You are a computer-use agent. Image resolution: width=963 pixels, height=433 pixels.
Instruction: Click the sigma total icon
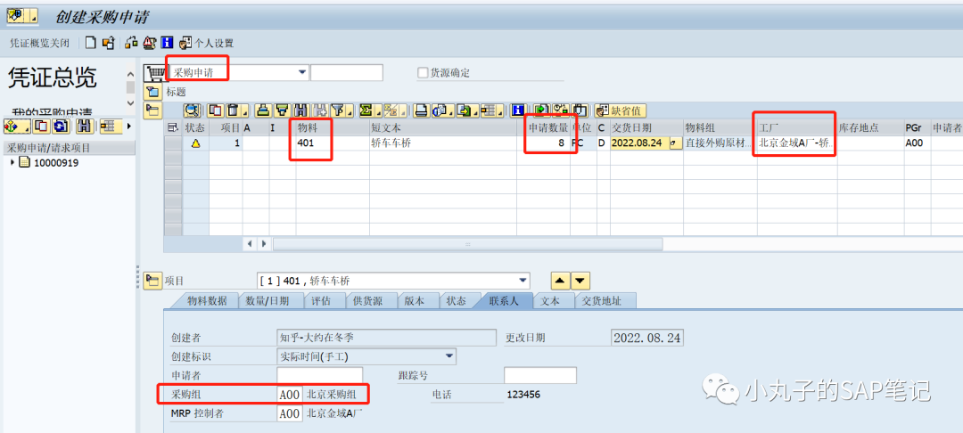366,110
